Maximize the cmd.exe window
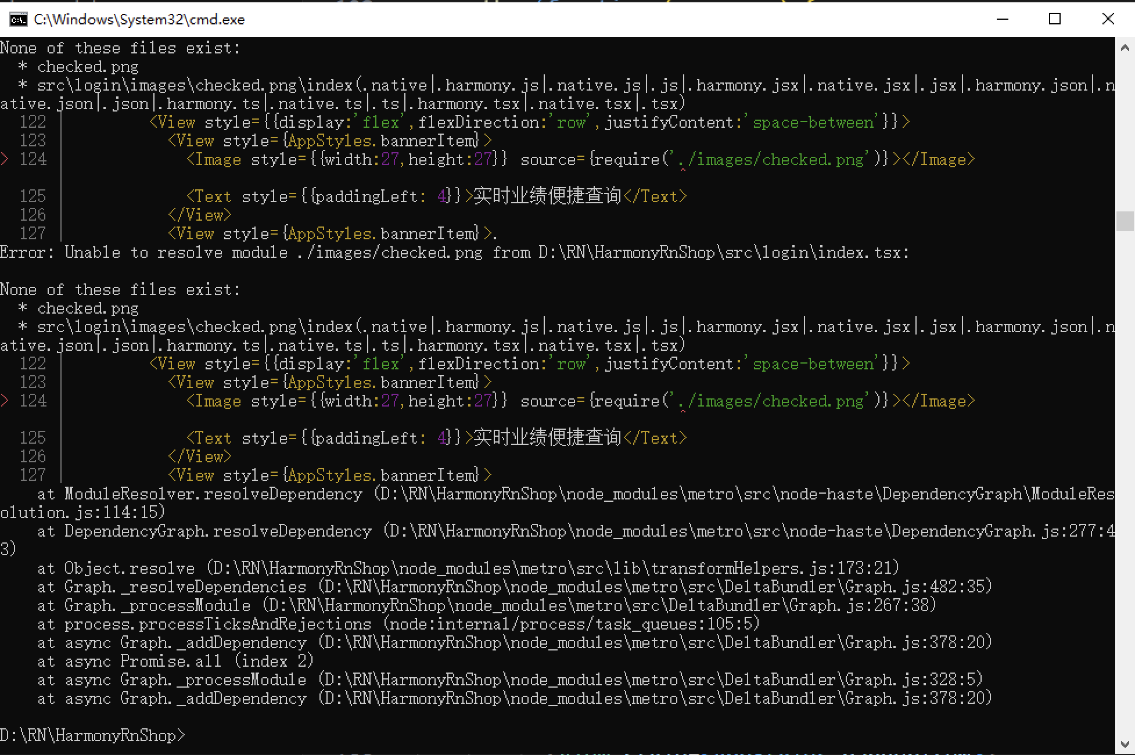Screen dimensions: 1135x755 pos(1055,19)
